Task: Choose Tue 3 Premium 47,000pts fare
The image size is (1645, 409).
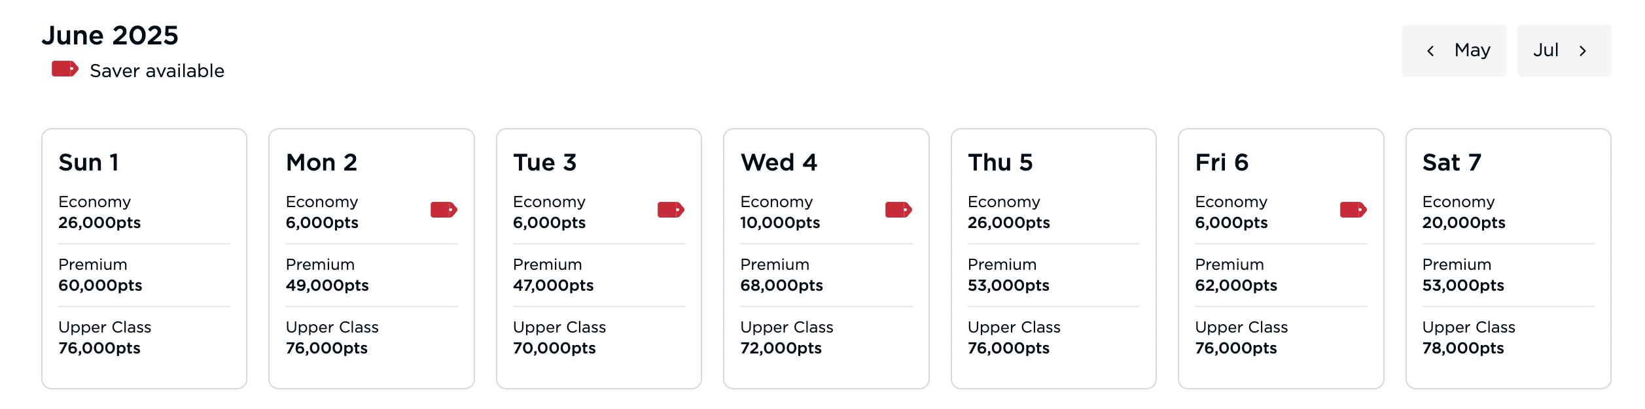Action: click(553, 275)
